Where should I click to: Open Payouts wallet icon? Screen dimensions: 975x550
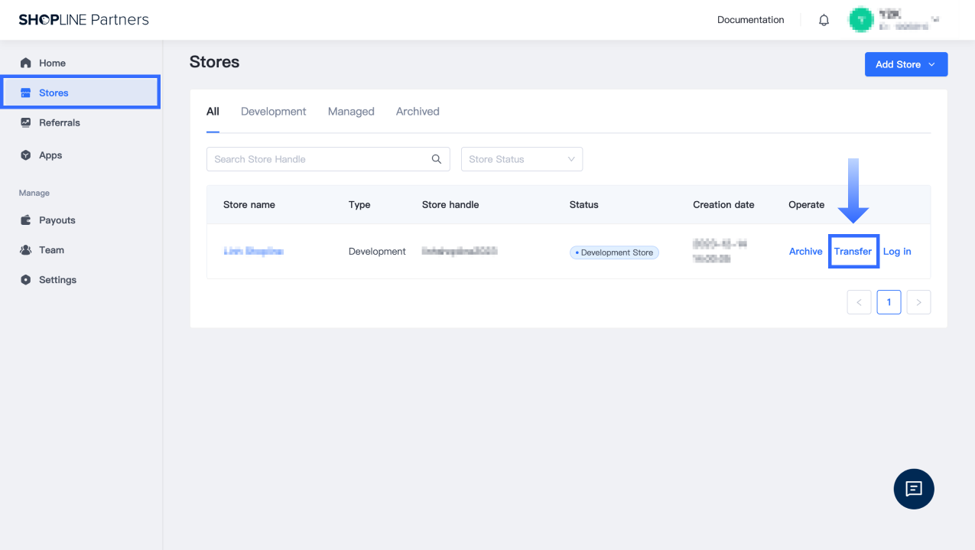(x=26, y=220)
